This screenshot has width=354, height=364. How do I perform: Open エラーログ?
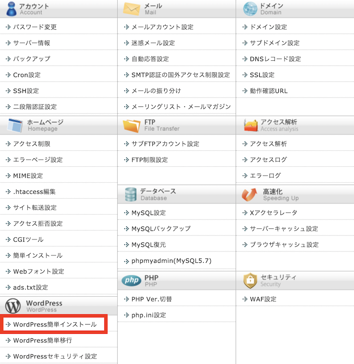pyautogui.click(x=265, y=176)
